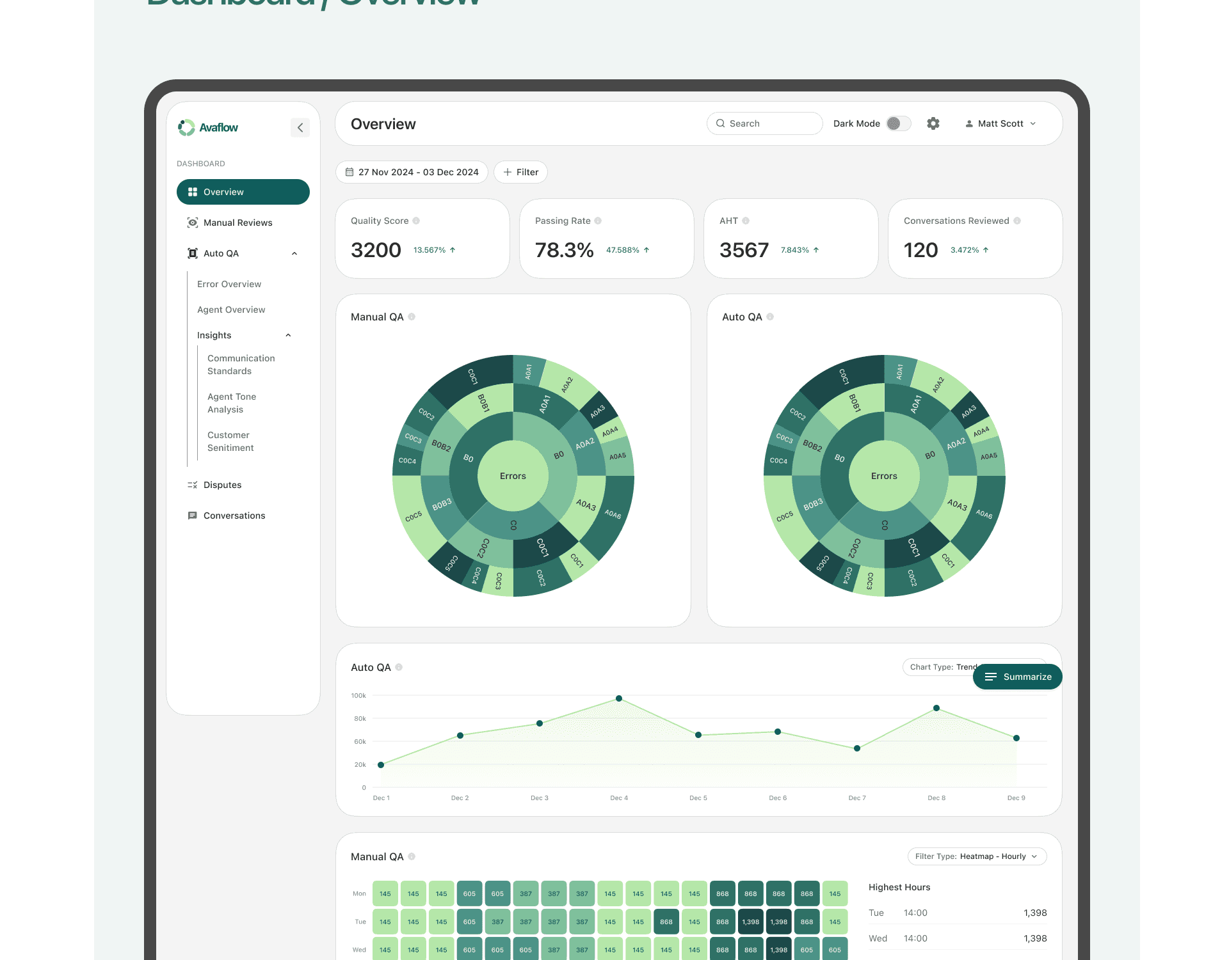
Task: Click the Avaflow logo
Action: [208, 127]
